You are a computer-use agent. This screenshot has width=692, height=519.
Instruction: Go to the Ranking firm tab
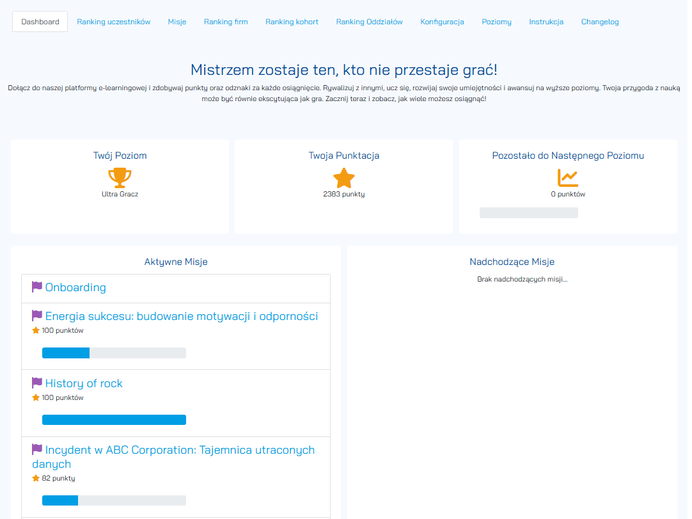(x=226, y=22)
